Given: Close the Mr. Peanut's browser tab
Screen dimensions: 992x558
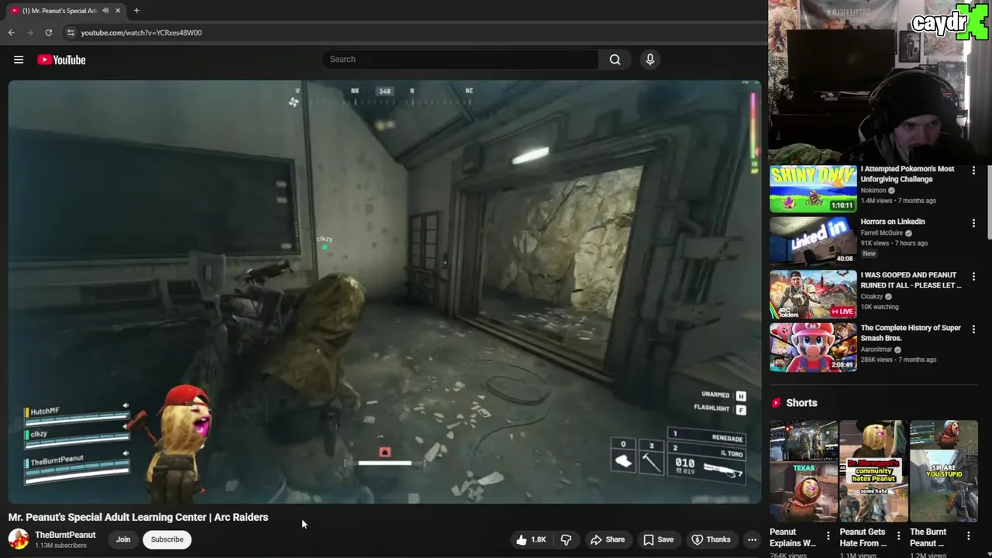Looking at the screenshot, I should [x=118, y=11].
